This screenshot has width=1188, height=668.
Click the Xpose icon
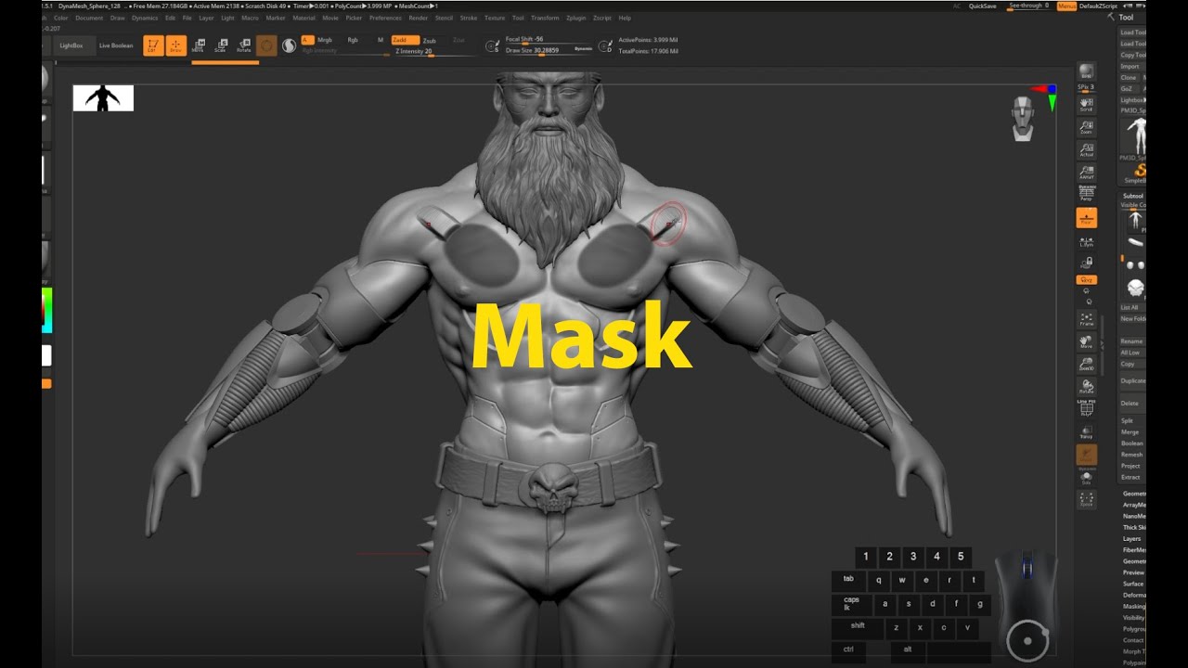(x=1086, y=500)
